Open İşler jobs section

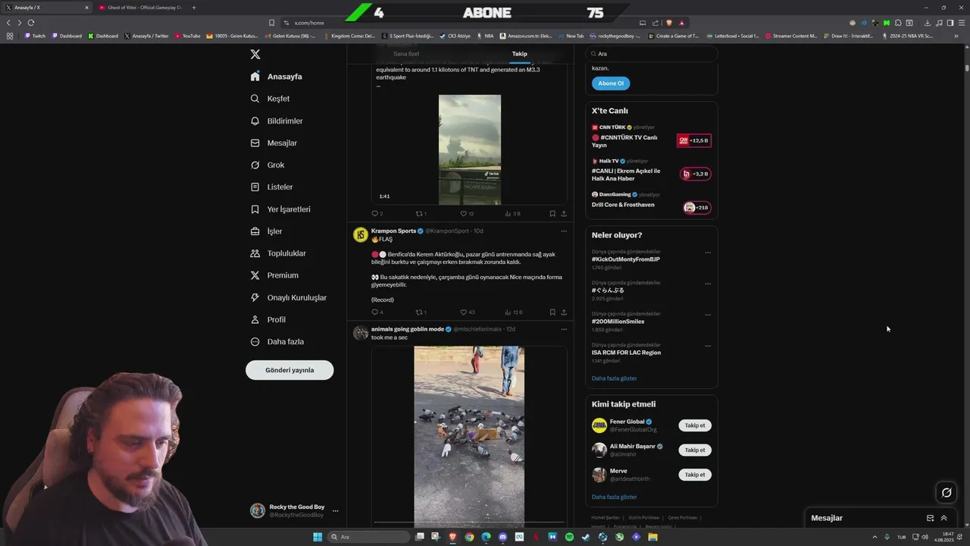pyautogui.click(x=267, y=231)
